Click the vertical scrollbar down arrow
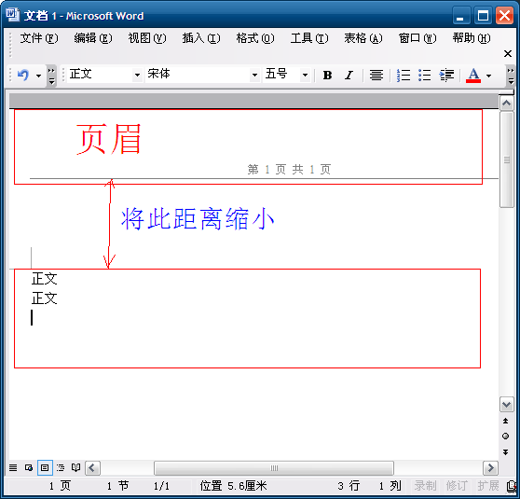This screenshot has height=499, width=520. pyautogui.click(x=506, y=405)
